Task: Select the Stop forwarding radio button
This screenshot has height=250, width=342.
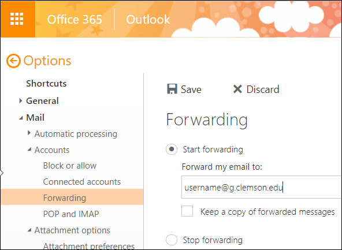Action: 172,240
